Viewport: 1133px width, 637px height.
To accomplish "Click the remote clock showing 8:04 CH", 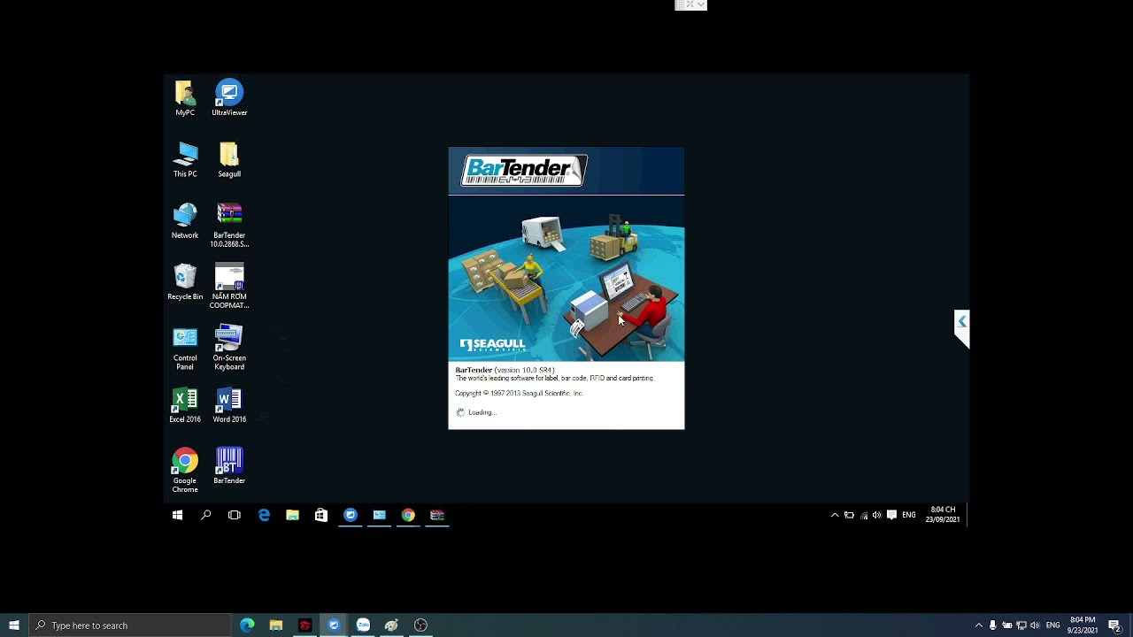I will 943,515.
